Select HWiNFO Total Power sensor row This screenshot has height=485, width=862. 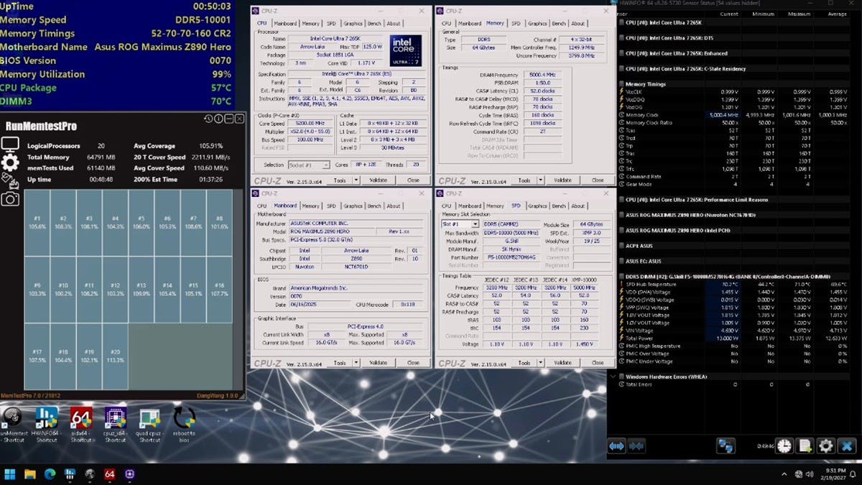(733, 338)
